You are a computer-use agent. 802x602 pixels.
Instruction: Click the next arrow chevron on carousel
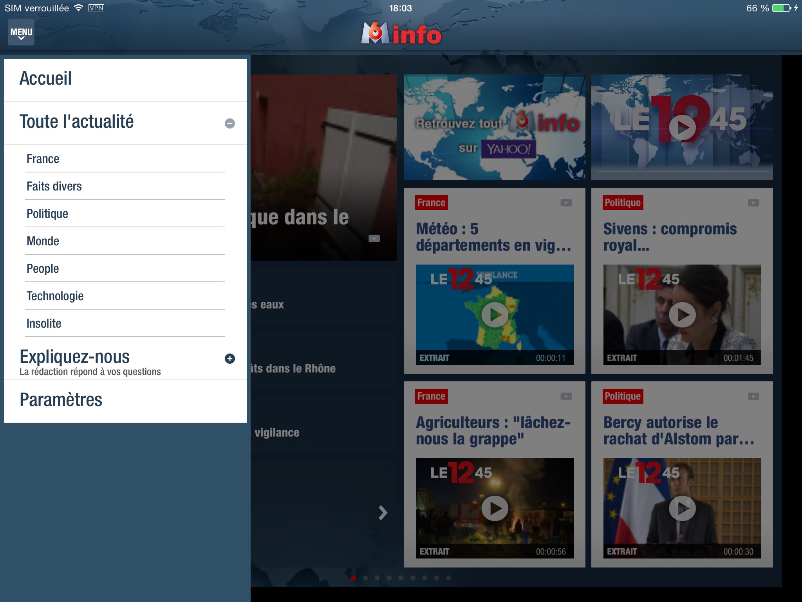point(383,513)
